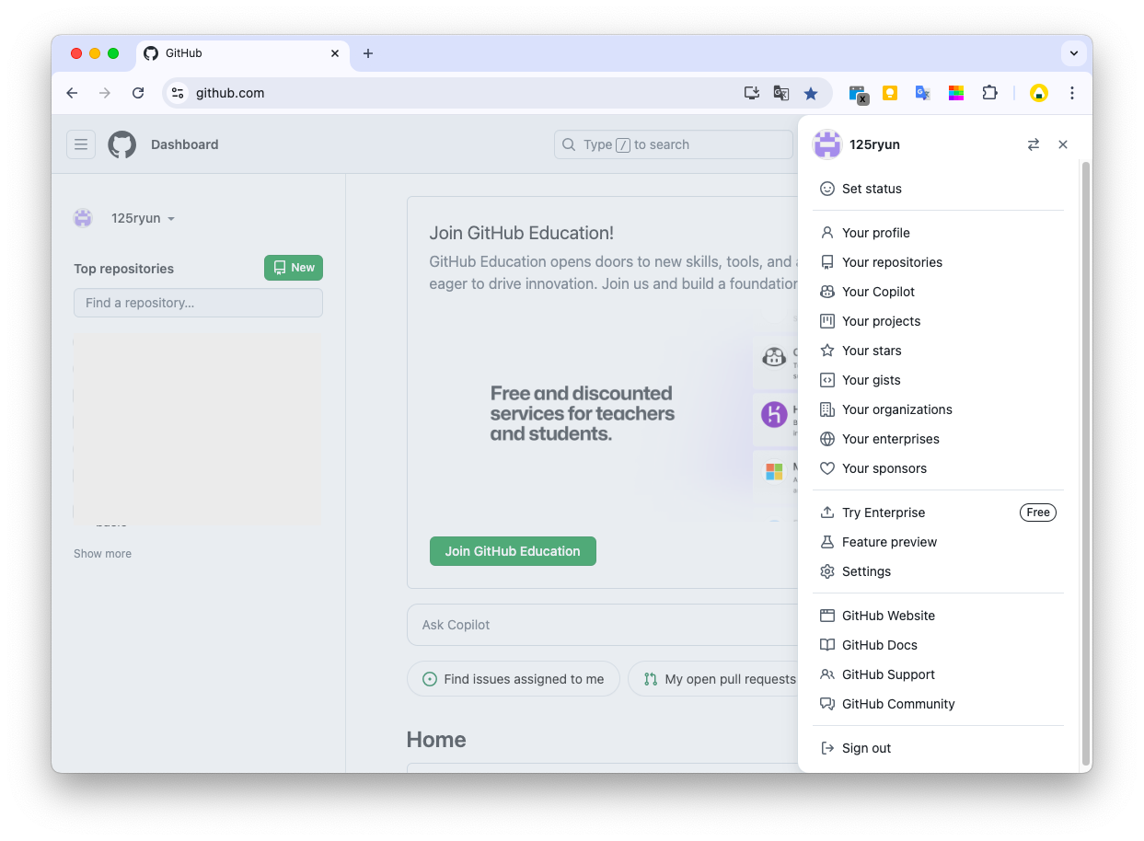Click the GitHub Octocat logo
Image resolution: width=1144 pixels, height=841 pixels.
click(122, 144)
